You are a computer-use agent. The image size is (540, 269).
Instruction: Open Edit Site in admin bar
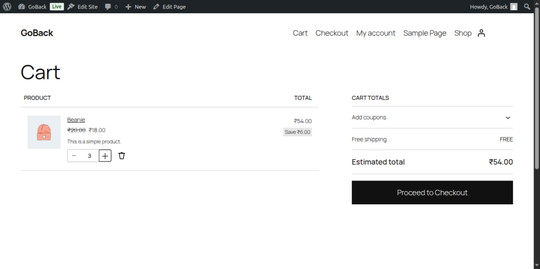83,6
